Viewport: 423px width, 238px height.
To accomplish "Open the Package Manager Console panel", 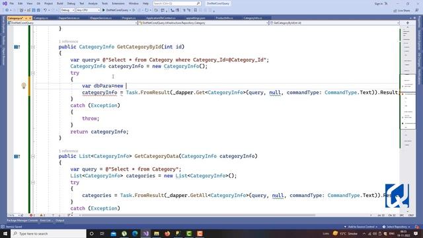I will [22, 220].
